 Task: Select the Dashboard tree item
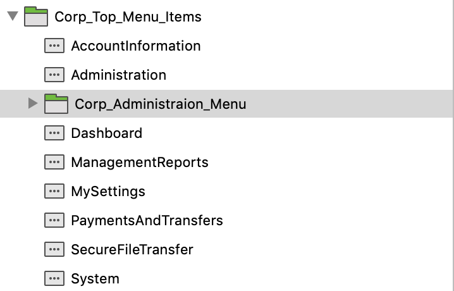click(x=107, y=133)
